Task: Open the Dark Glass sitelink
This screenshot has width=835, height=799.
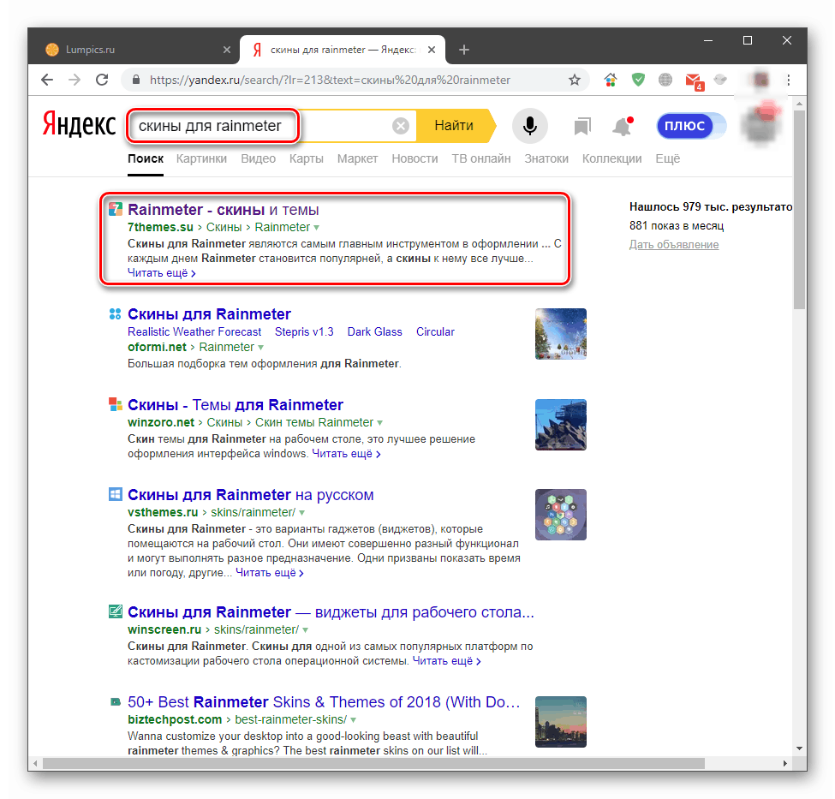Action: pyautogui.click(x=374, y=332)
